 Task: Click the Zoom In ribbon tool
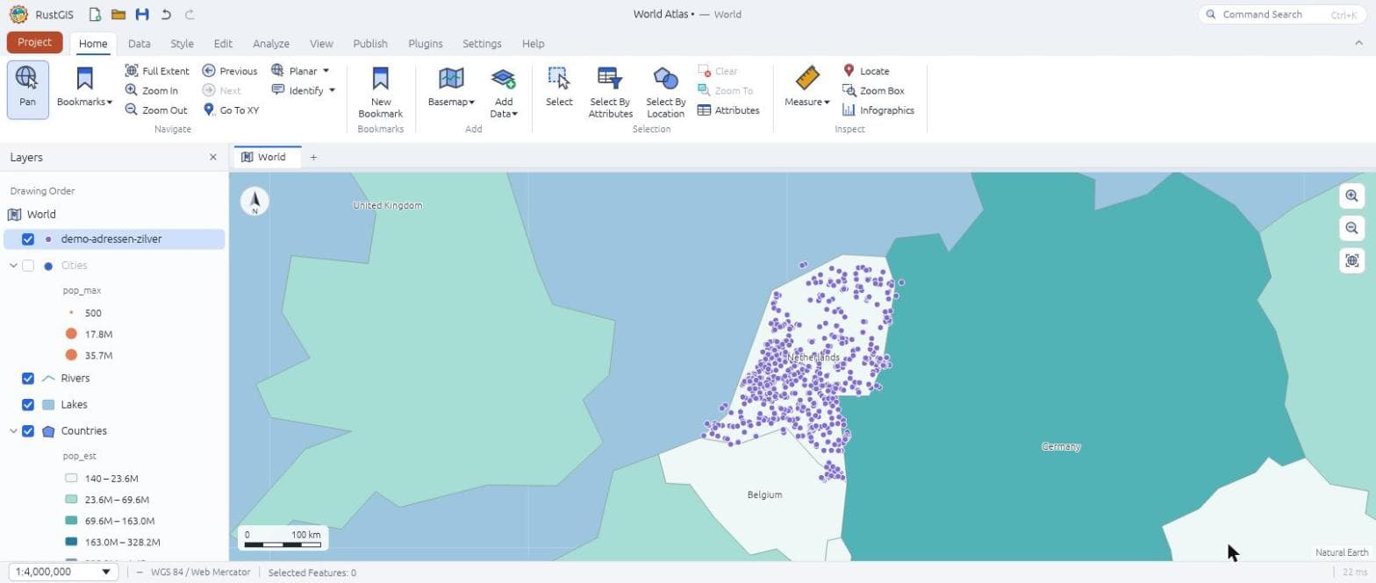(x=152, y=90)
